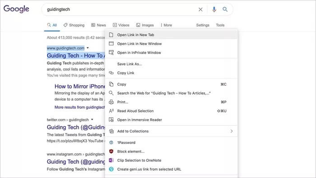
Task: Choose Create geni.us link from selected URL
Action: tap(171, 169)
